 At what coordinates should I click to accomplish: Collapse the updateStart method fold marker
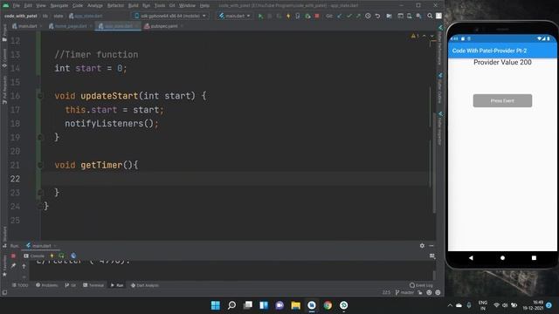(40, 96)
